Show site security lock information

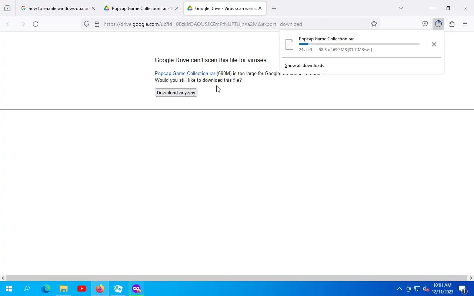point(97,24)
